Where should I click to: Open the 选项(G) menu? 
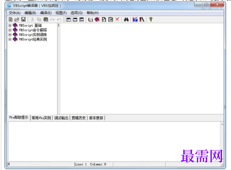point(77,13)
